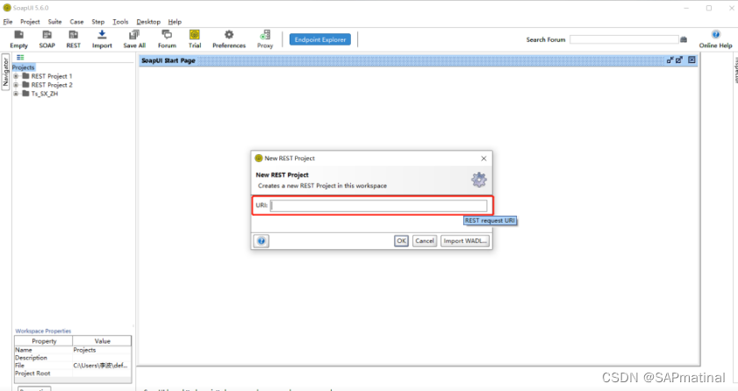Click the Value column header

(x=102, y=341)
